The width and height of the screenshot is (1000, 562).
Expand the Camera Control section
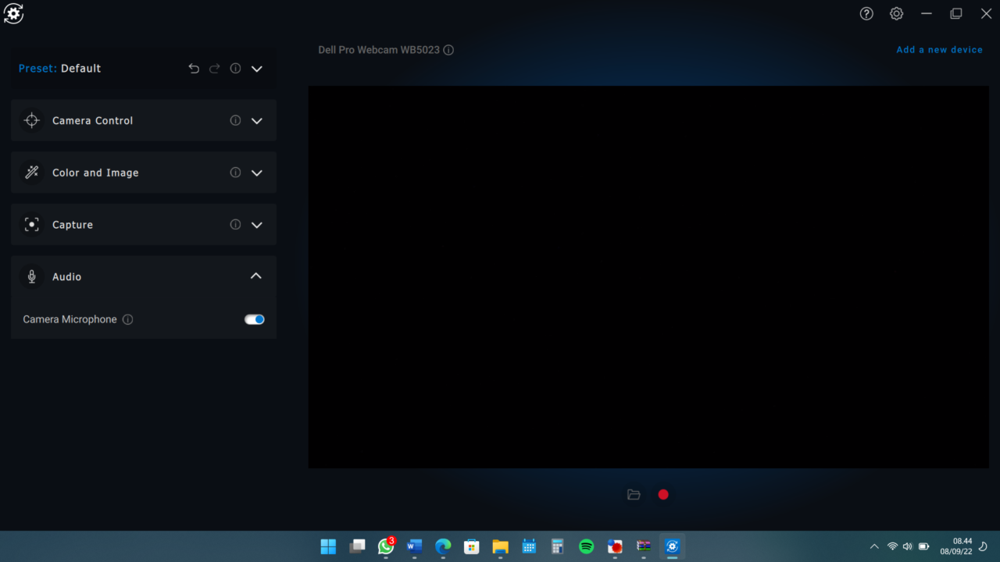click(x=257, y=121)
